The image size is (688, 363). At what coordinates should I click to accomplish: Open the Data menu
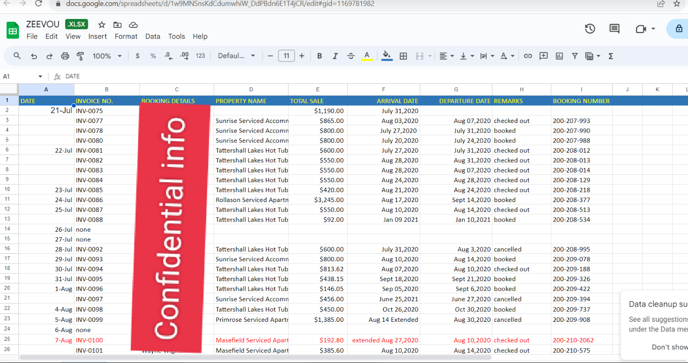(x=153, y=37)
